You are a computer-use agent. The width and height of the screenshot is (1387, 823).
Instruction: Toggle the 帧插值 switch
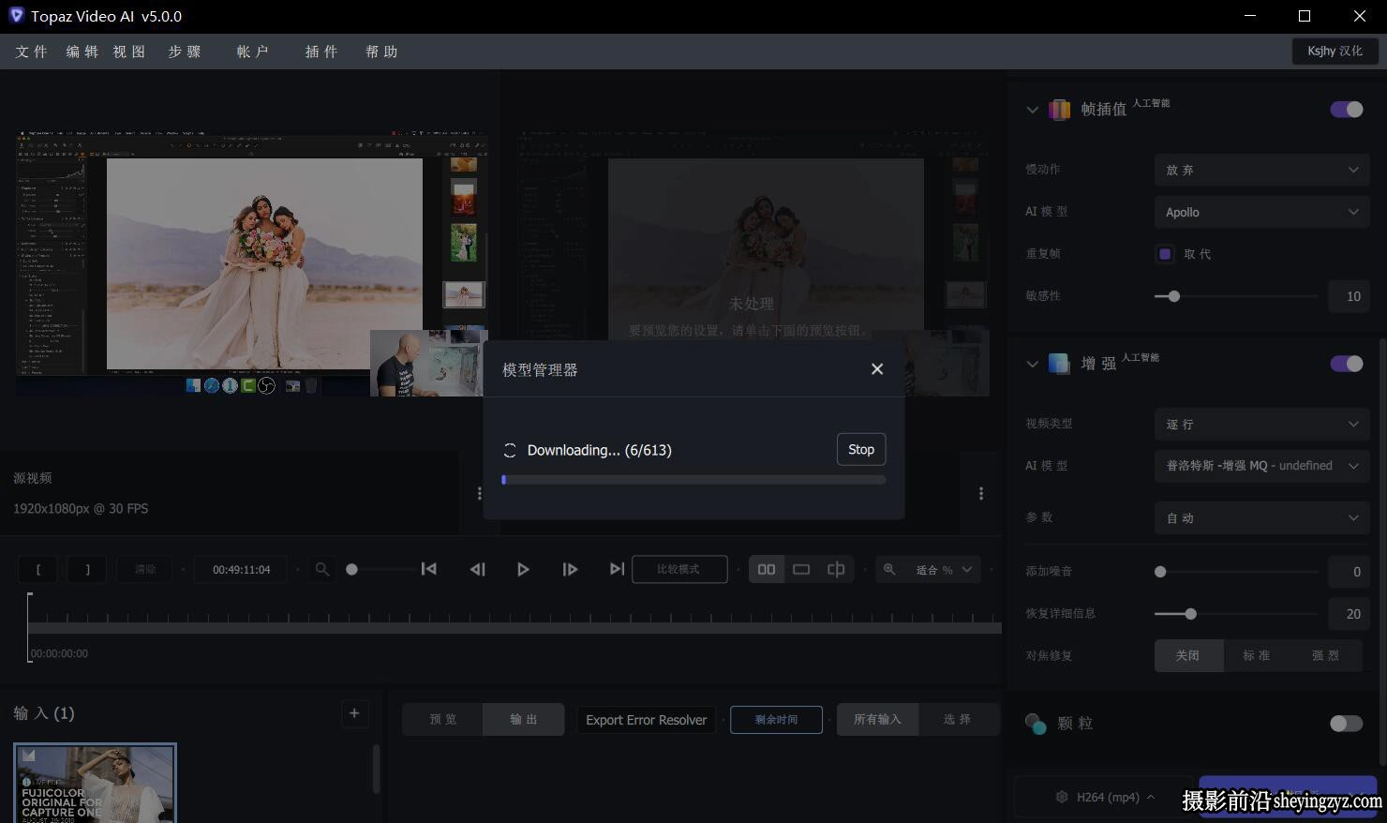(x=1347, y=109)
